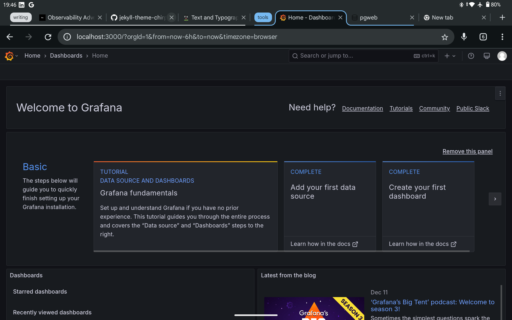The height and width of the screenshot is (320, 512).
Task: Click the Dashboards breadcrumb item
Action: pos(66,56)
